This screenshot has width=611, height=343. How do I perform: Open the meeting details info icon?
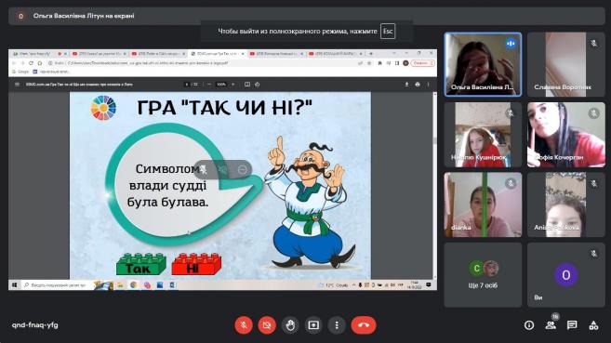(x=529, y=325)
